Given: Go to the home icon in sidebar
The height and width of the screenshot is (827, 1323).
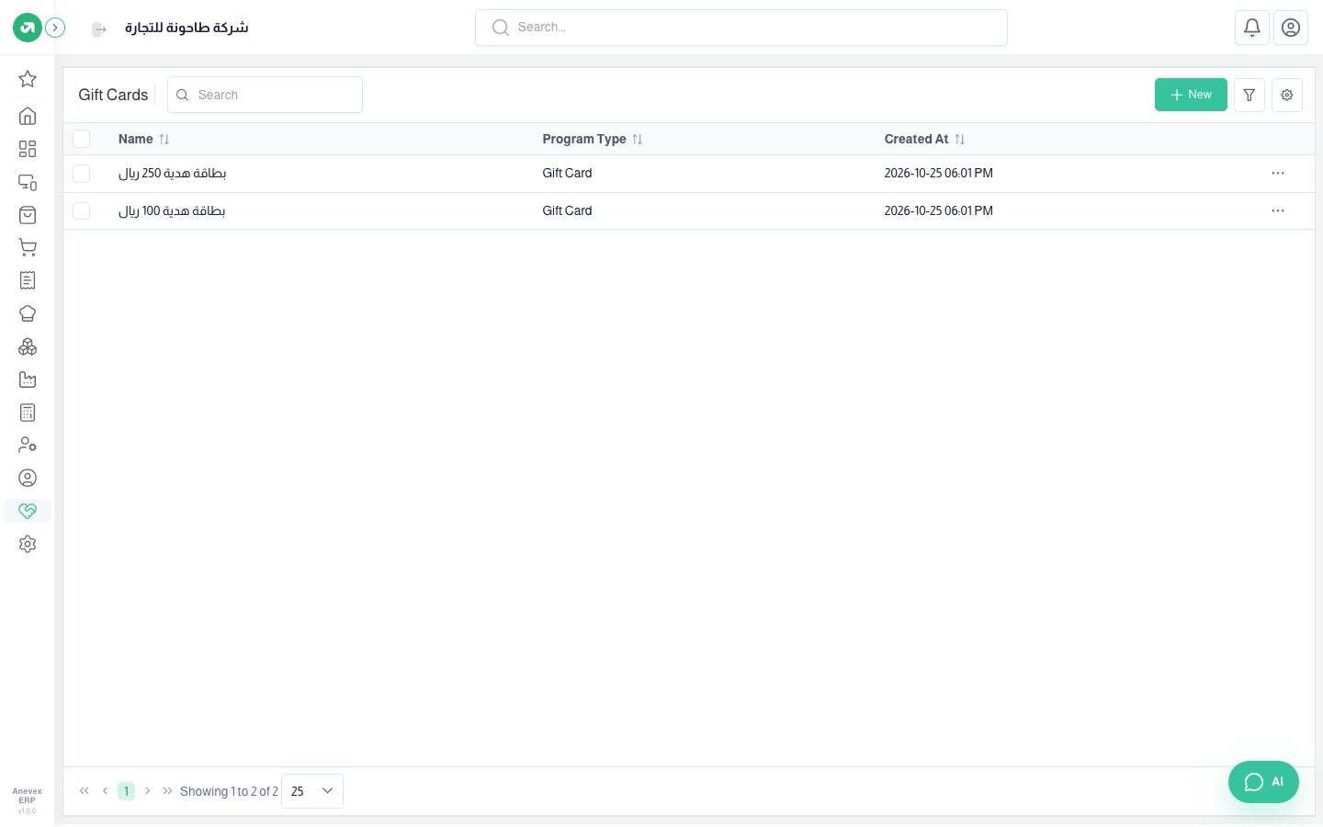Looking at the screenshot, I should click(28, 116).
